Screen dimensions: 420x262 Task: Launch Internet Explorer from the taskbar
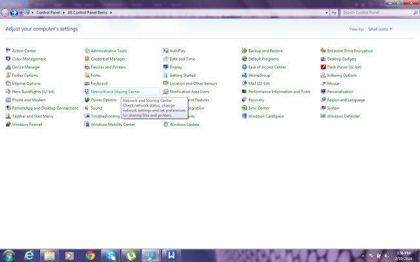pyautogui.click(x=29, y=256)
